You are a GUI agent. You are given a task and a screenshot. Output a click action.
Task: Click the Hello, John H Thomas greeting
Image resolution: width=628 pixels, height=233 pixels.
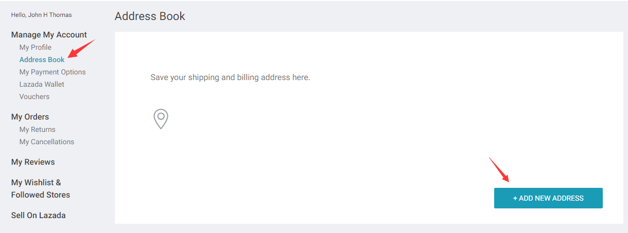point(42,15)
